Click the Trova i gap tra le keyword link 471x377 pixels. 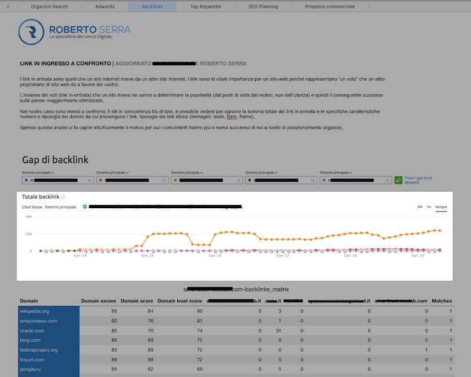(x=418, y=180)
